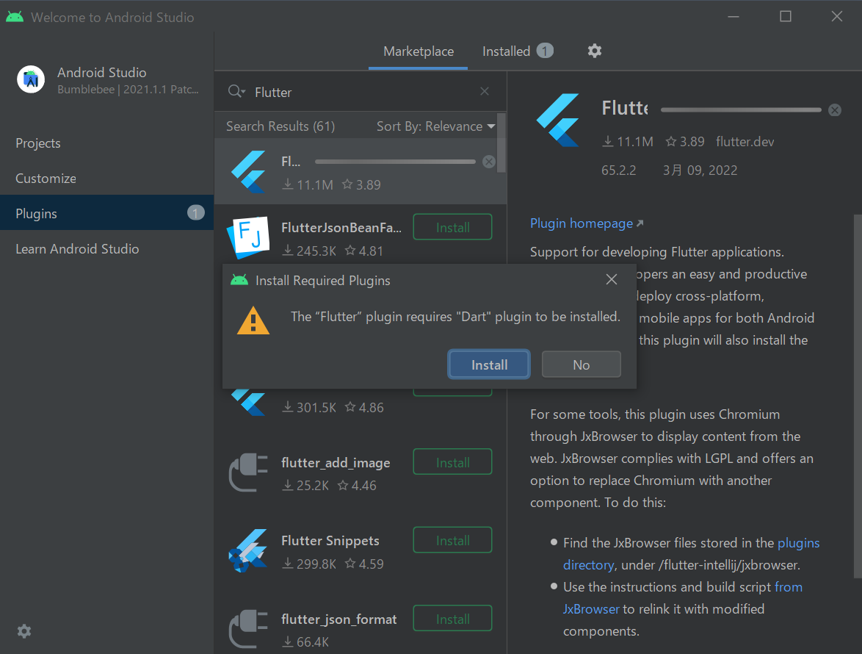Clear the Flutter search text

point(485,91)
